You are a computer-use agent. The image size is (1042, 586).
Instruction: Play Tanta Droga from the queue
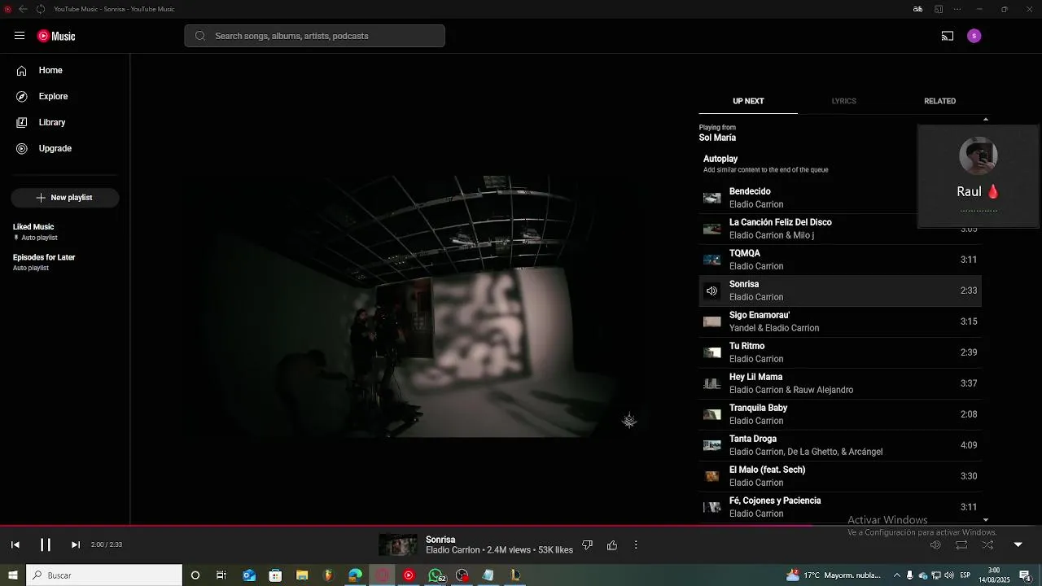840,445
